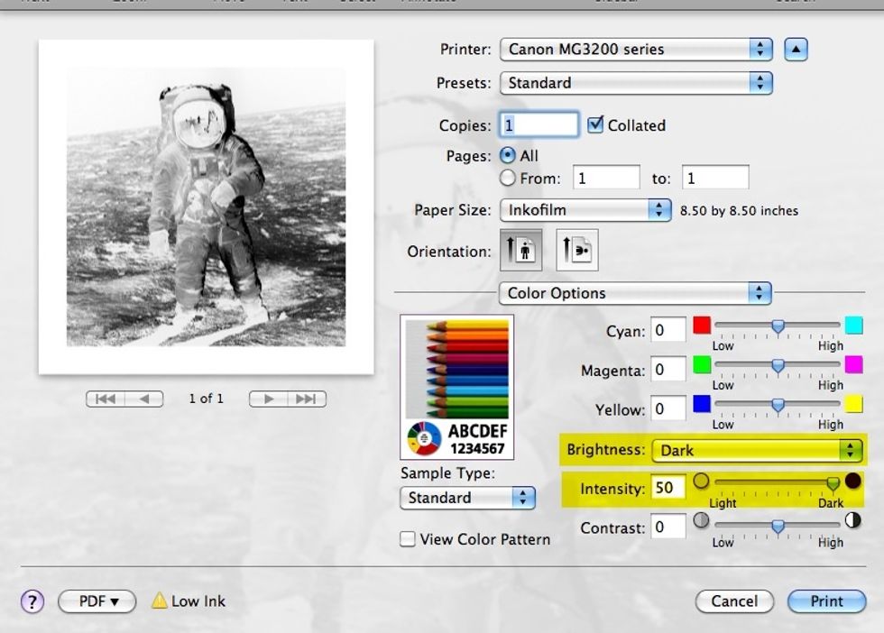Click the Copies input field

[x=538, y=125]
